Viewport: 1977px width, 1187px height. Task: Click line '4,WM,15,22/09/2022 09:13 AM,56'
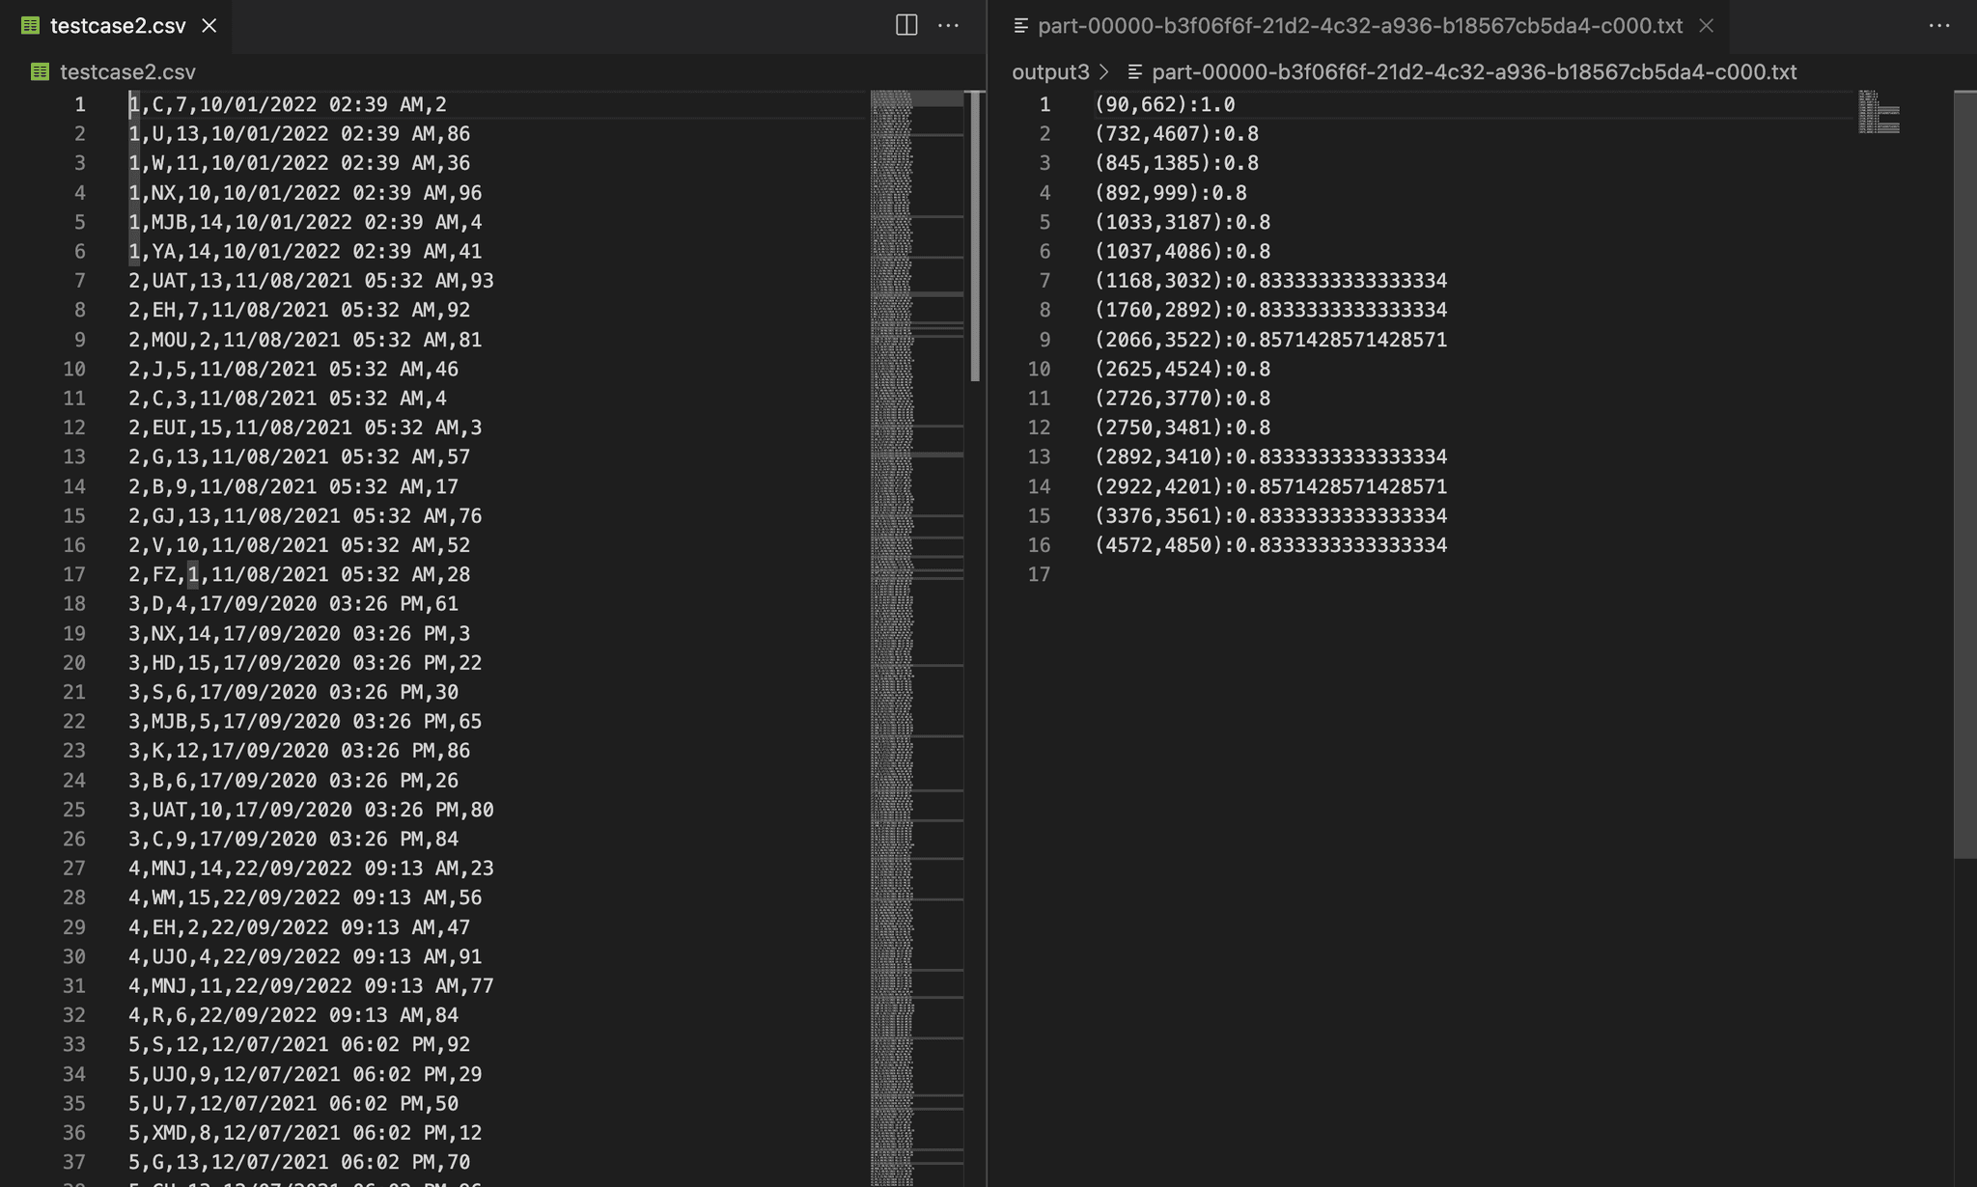coord(305,897)
